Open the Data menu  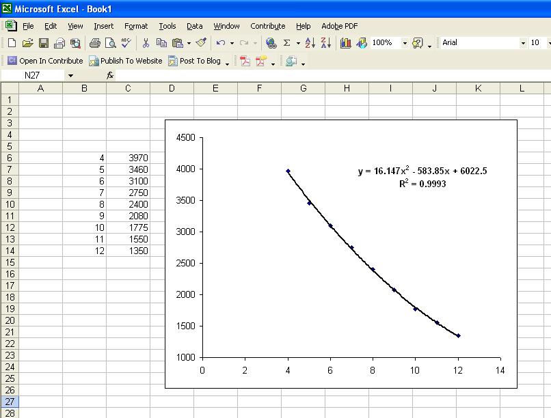tap(194, 26)
